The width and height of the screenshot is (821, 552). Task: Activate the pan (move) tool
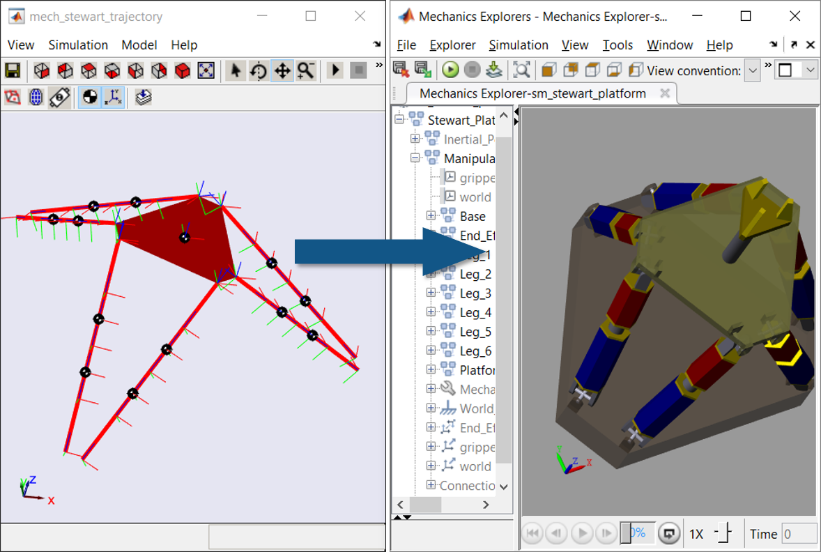282,70
